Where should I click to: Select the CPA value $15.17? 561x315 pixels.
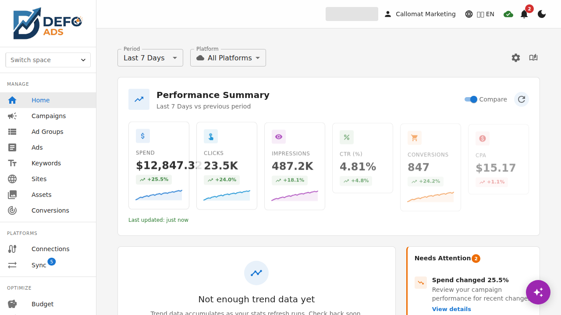click(496, 168)
